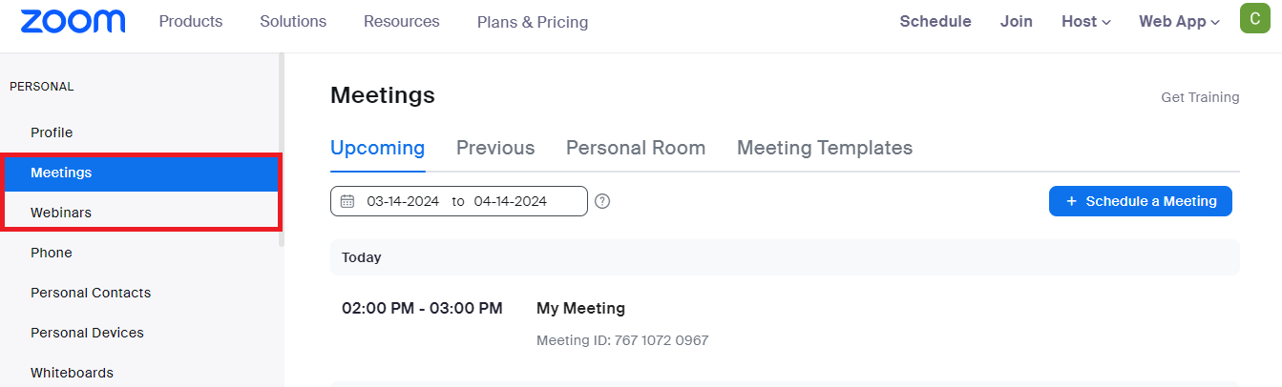
Task: Open the Resources menu
Action: click(x=402, y=21)
